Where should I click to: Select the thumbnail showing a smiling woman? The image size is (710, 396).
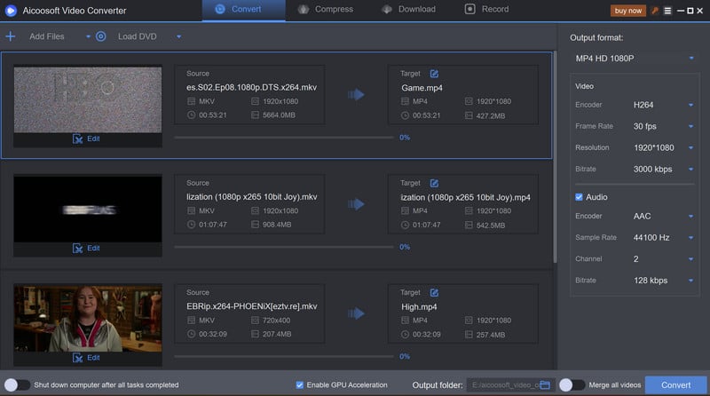87,319
